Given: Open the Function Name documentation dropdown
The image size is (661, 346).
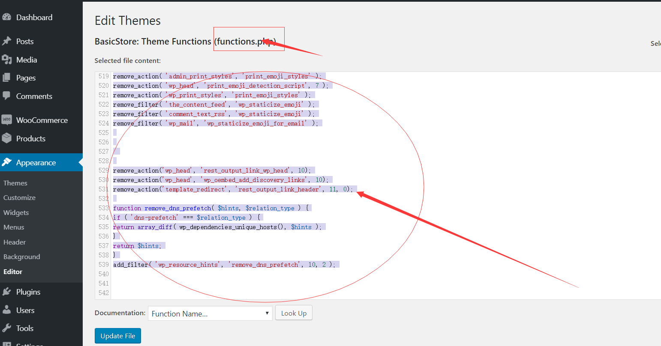Looking at the screenshot, I should point(210,313).
